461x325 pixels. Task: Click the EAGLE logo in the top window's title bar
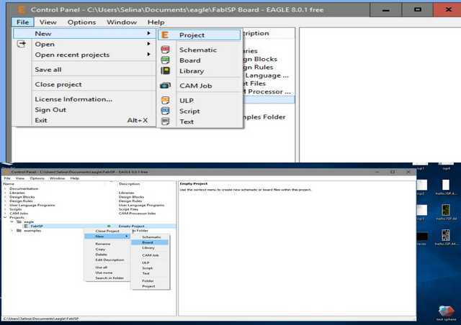[21, 9]
